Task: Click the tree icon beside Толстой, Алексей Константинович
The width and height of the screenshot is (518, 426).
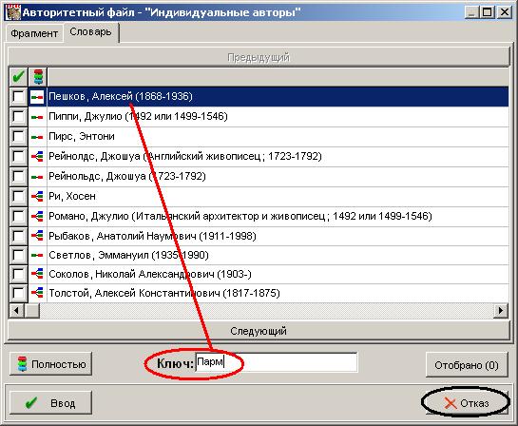Action: 37,293
